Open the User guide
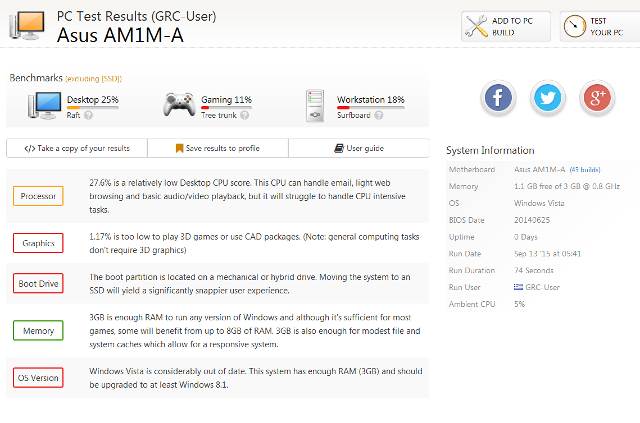640x423 pixels. point(359,148)
